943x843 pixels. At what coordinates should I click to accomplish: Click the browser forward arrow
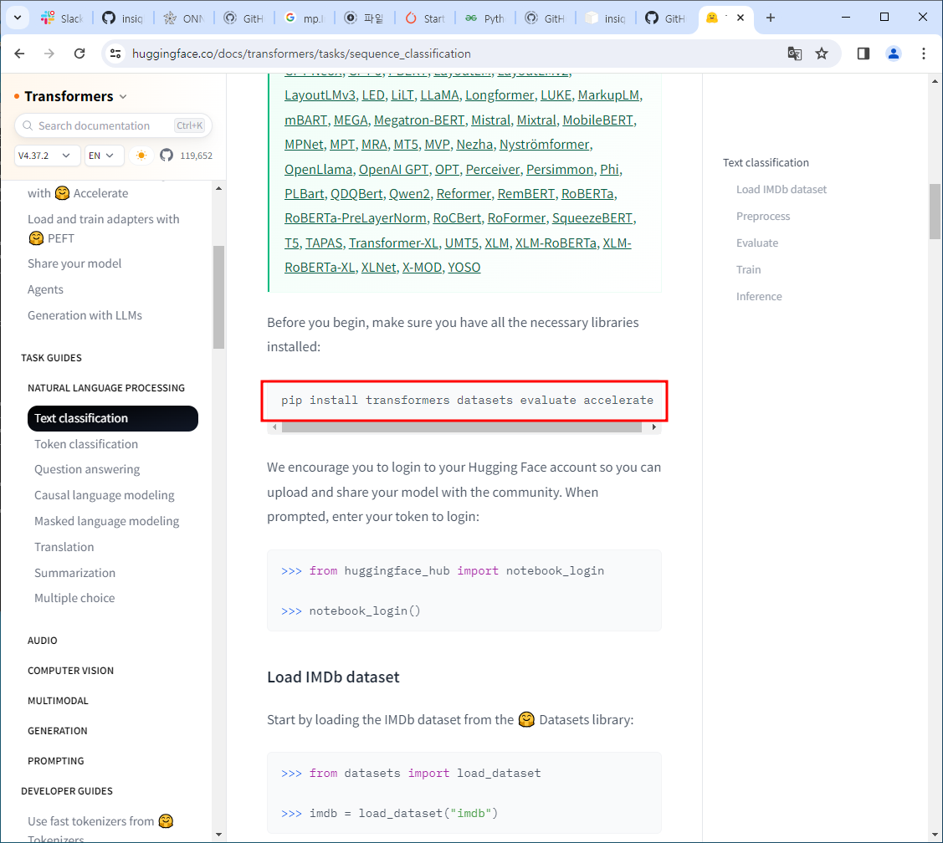click(x=49, y=54)
